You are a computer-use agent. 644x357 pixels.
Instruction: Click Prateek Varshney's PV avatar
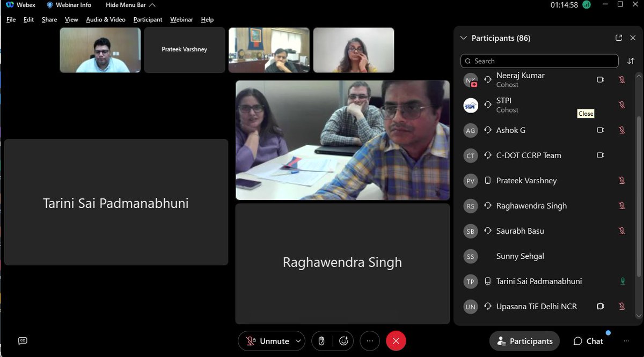[471, 181]
